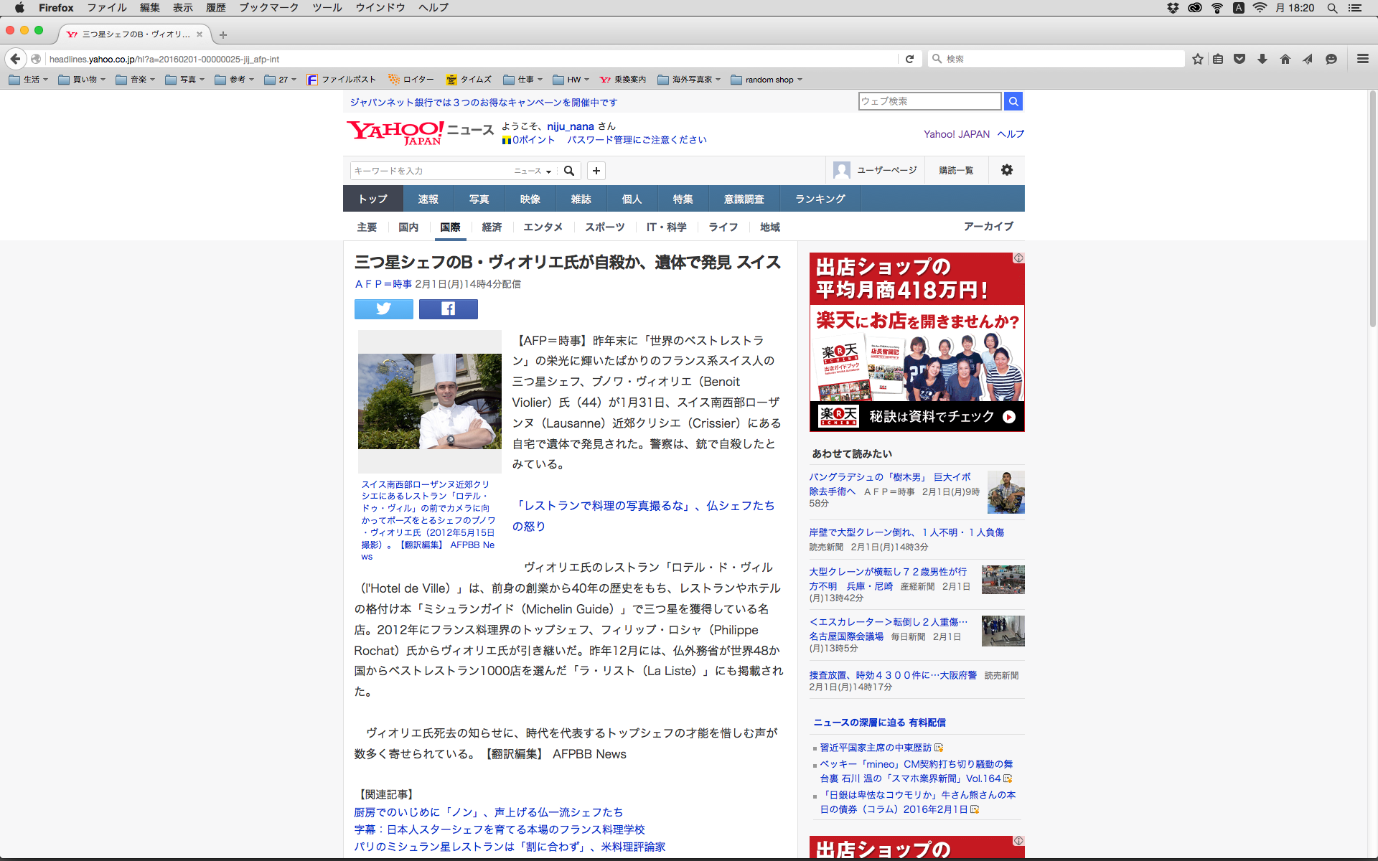Click the Firefox reload page icon

pyautogui.click(x=909, y=59)
